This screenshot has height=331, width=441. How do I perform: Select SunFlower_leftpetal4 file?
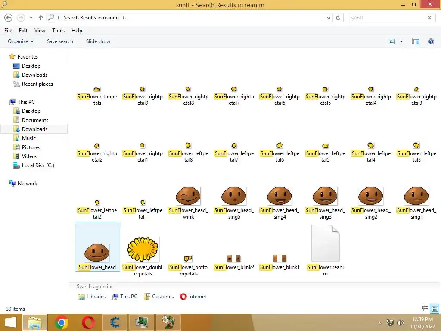pos(371,153)
